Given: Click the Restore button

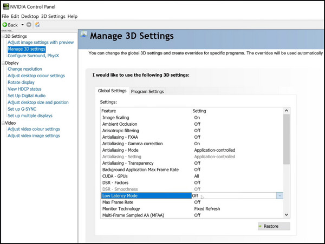Looking at the screenshot, I should [274, 226].
